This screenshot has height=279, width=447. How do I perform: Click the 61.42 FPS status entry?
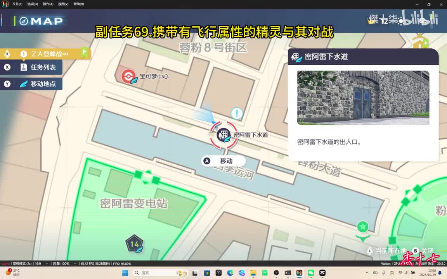point(95,263)
